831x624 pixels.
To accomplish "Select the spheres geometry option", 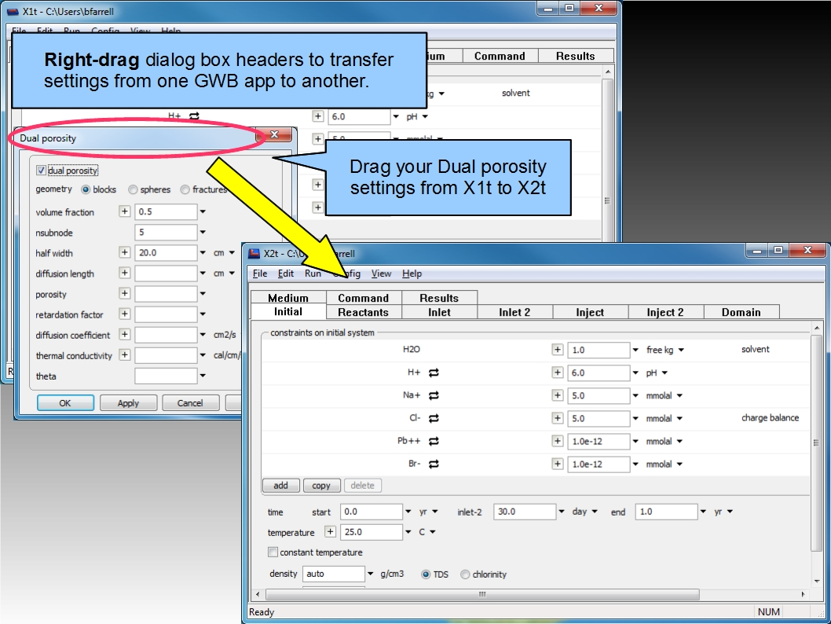I will click(x=133, y=189).
